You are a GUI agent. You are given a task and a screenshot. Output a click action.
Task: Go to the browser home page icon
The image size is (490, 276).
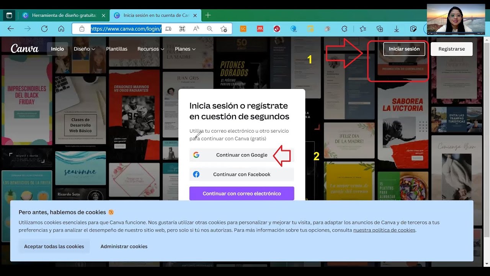61,29
